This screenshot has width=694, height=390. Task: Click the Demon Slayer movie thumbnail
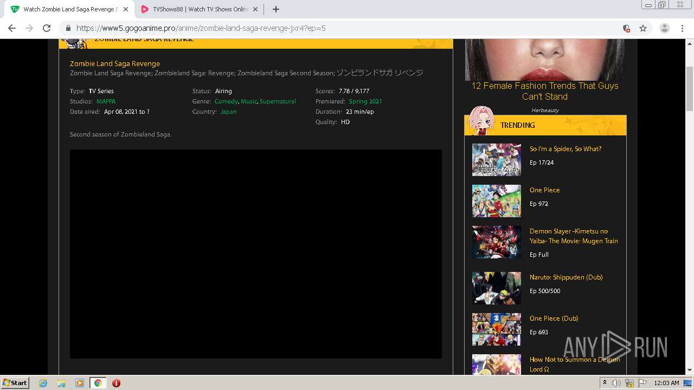(x=497, y=242)
